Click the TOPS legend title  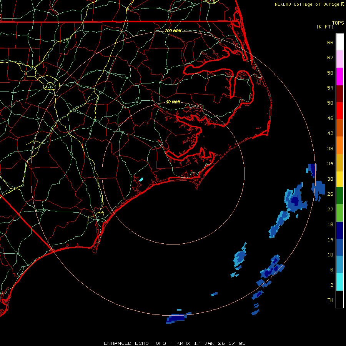tap(338, 23)
